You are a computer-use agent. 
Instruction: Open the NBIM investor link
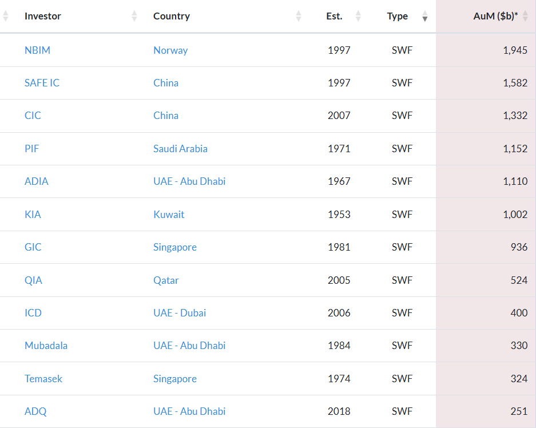(37, 50)
